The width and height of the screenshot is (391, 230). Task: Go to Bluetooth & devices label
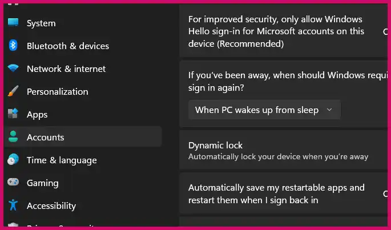(x=68, y=46)
